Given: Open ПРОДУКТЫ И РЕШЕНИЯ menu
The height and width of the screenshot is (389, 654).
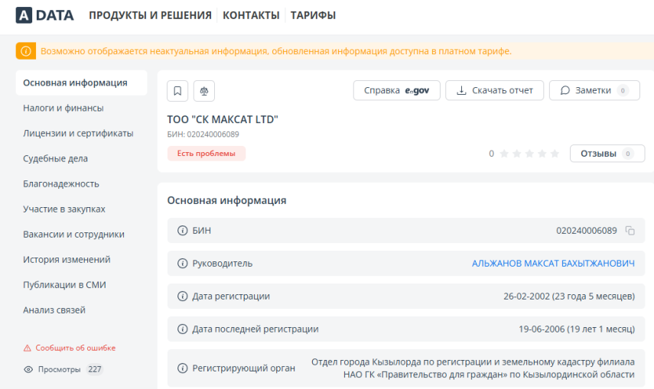Looking at the screenshot, I should 150,15.
